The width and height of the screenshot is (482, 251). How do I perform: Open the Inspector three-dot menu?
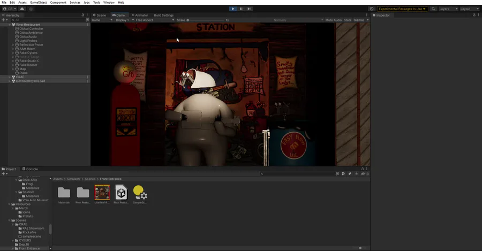tap(478, 15)
